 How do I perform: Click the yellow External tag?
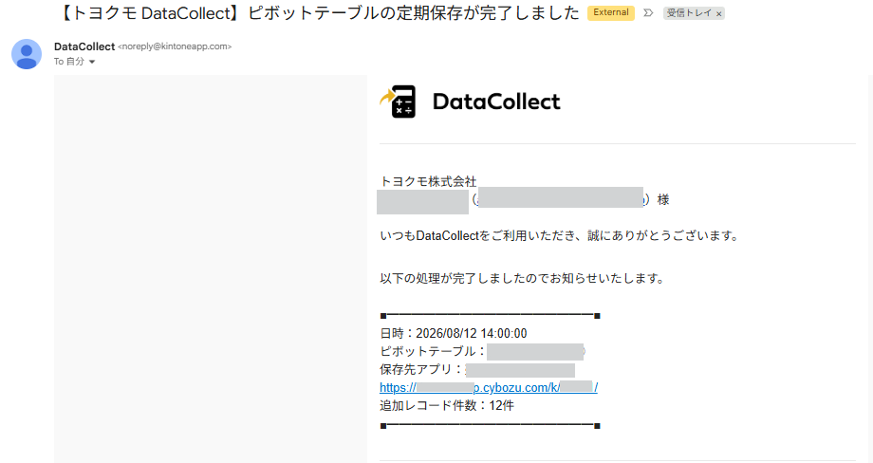611,12
